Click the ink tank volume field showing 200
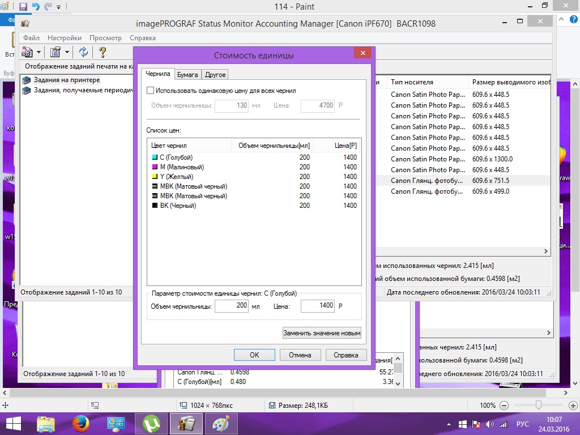Screen dimensions: 580x435 coord(232,306)
